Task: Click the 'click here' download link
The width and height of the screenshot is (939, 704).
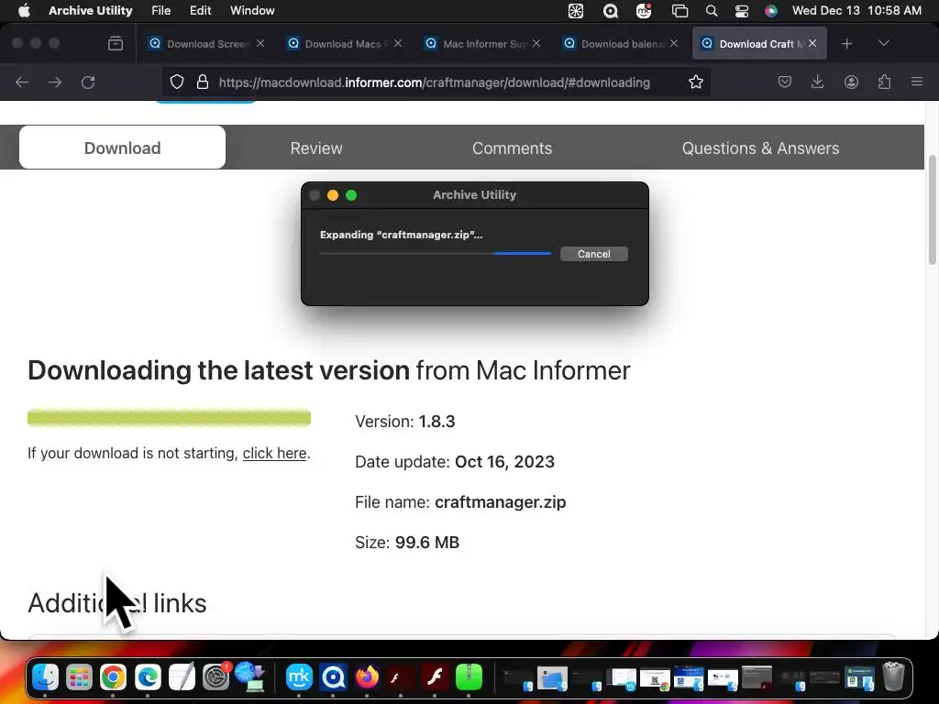Action: [274, 453]
